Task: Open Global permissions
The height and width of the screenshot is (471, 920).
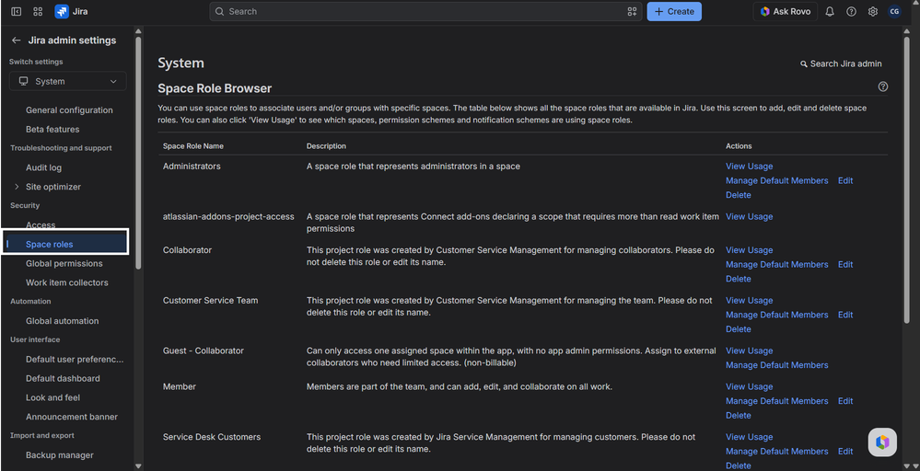Action: click(64, 264)
